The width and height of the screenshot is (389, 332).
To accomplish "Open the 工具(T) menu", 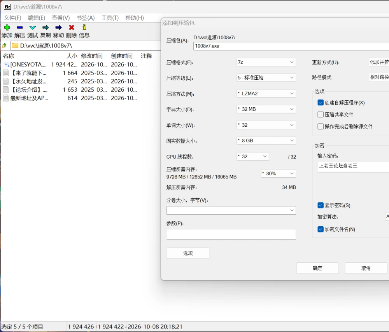I will 110,18.
